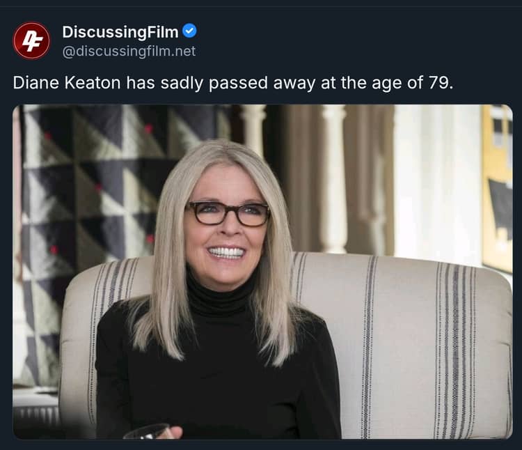The height and width of the screenshot is (450, 522).
Task: Click the black turtleneck sweater in the photo
Action: (216, 376)
